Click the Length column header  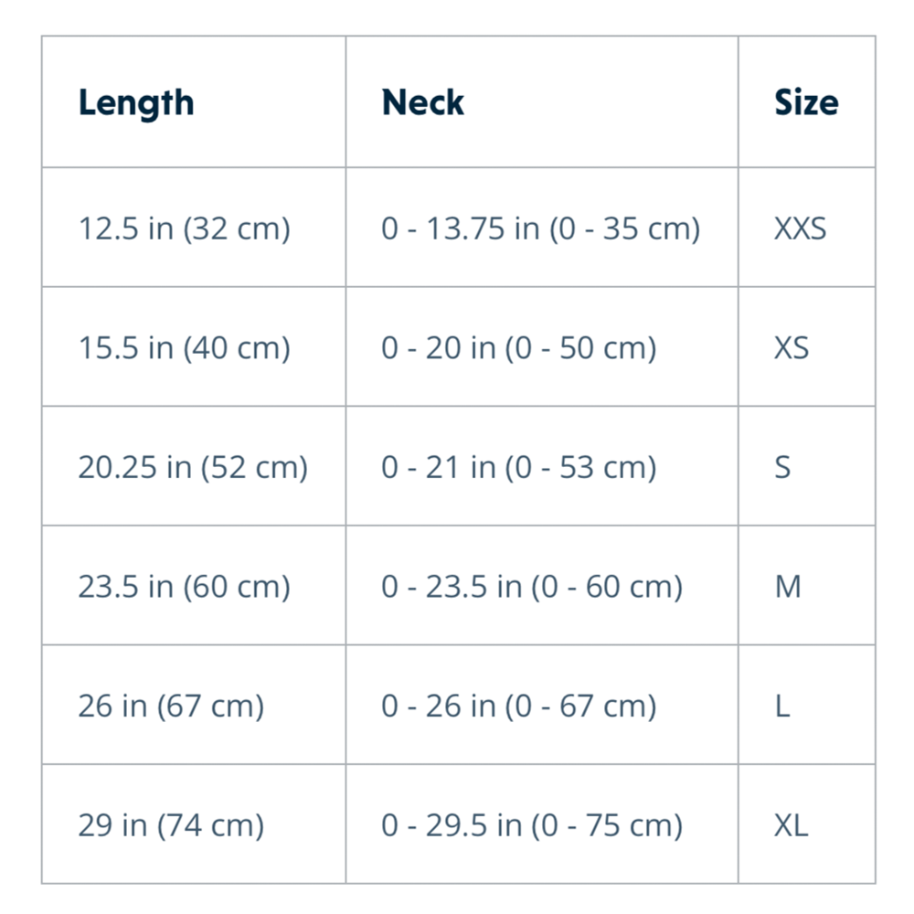click(136, 102)
